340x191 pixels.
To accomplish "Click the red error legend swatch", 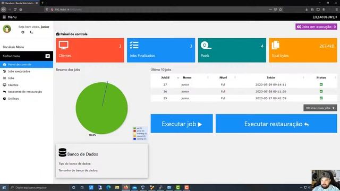I will point(134,131).
